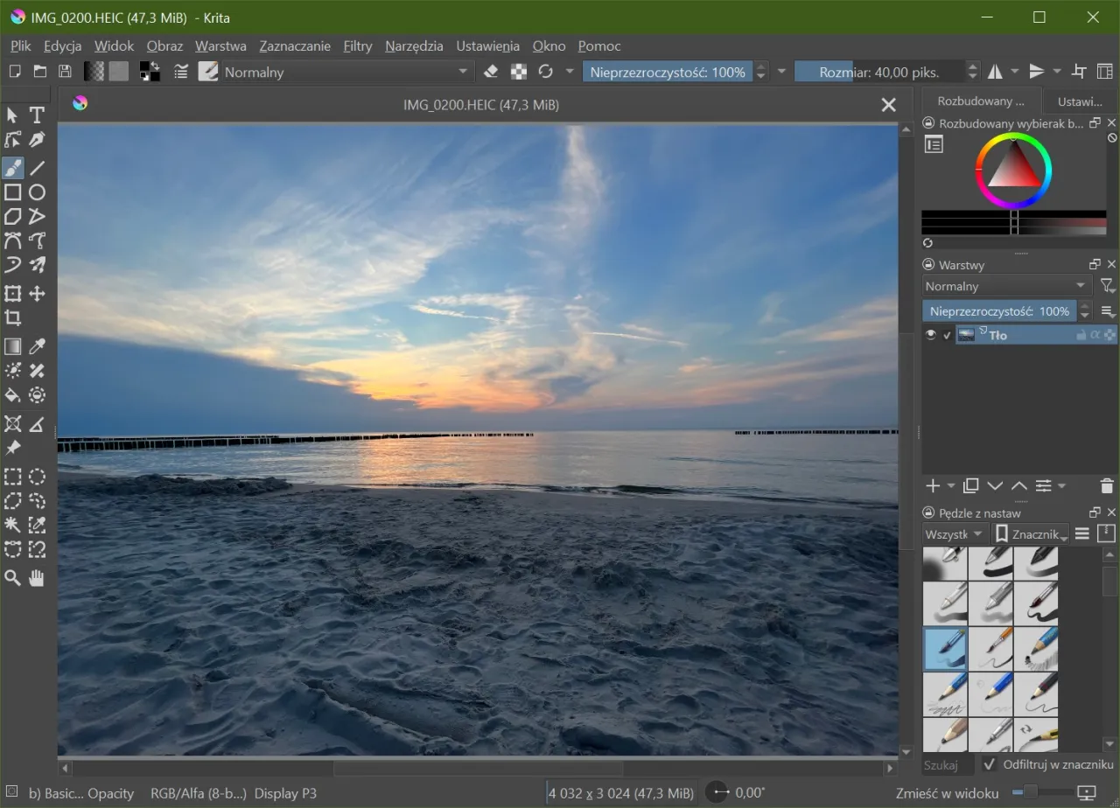
Task: Open the layer blending mode Normalny dropdown
Action: [x=1004, y=285]
